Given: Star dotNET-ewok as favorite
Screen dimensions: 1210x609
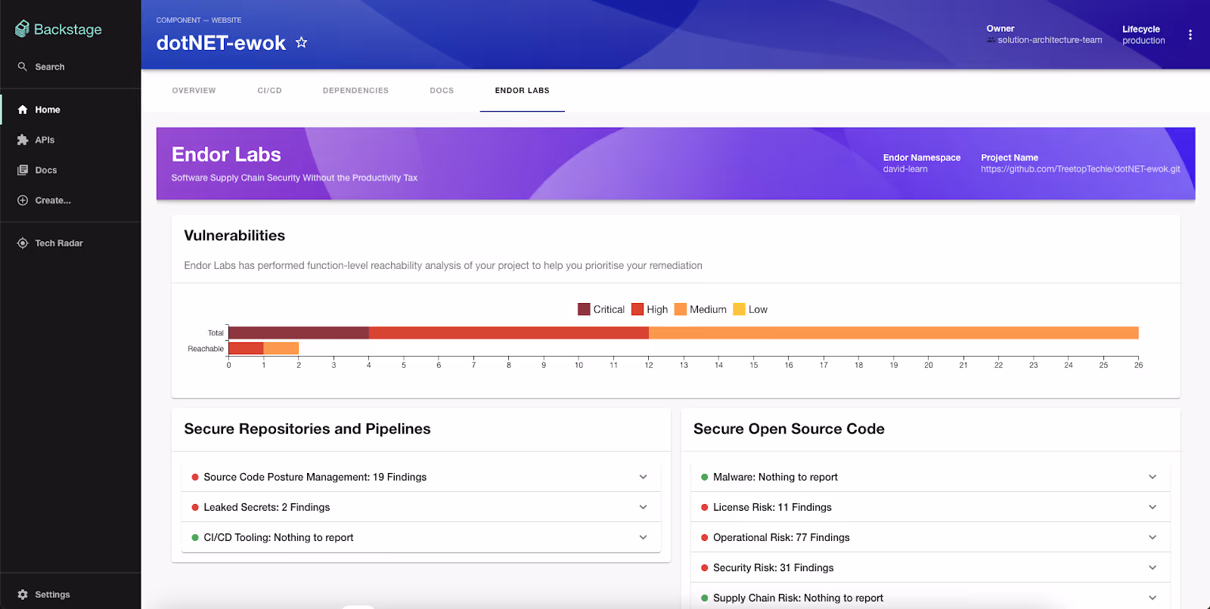Looking at the screenshot, I should point(301,42).
